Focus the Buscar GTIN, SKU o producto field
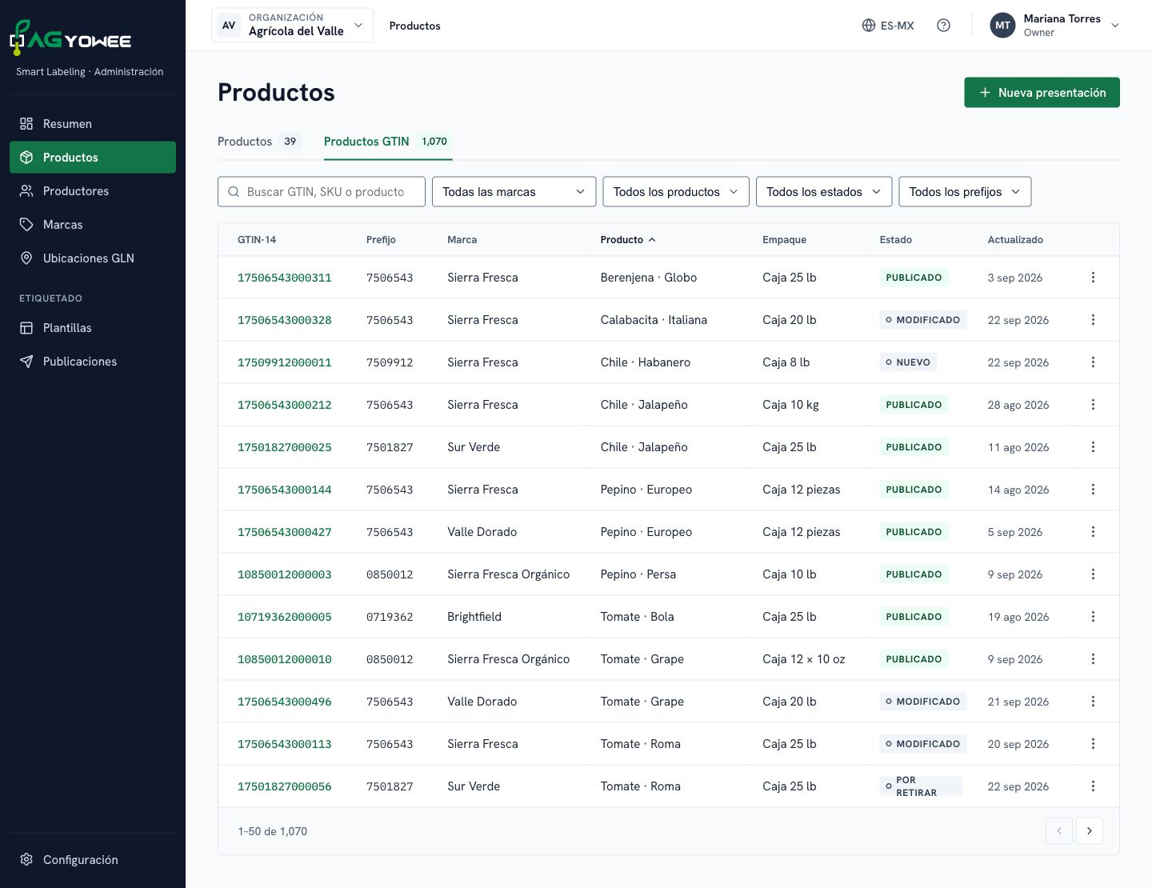Image resolution: width=1152 pixels, height=888 pixels. [x=322, y=192]
